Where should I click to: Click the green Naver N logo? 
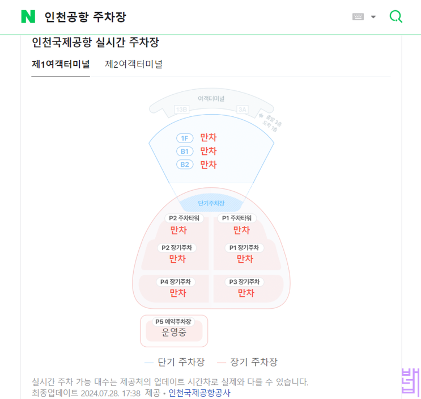coord(28,16)
